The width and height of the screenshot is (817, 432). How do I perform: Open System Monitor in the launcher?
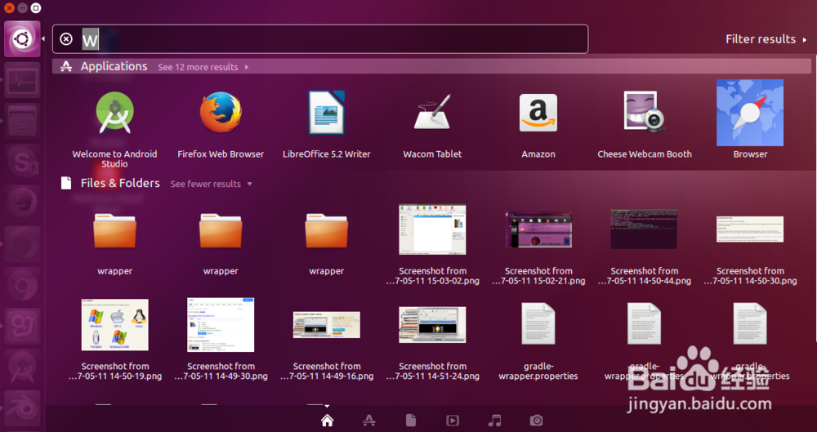[22, 80]
